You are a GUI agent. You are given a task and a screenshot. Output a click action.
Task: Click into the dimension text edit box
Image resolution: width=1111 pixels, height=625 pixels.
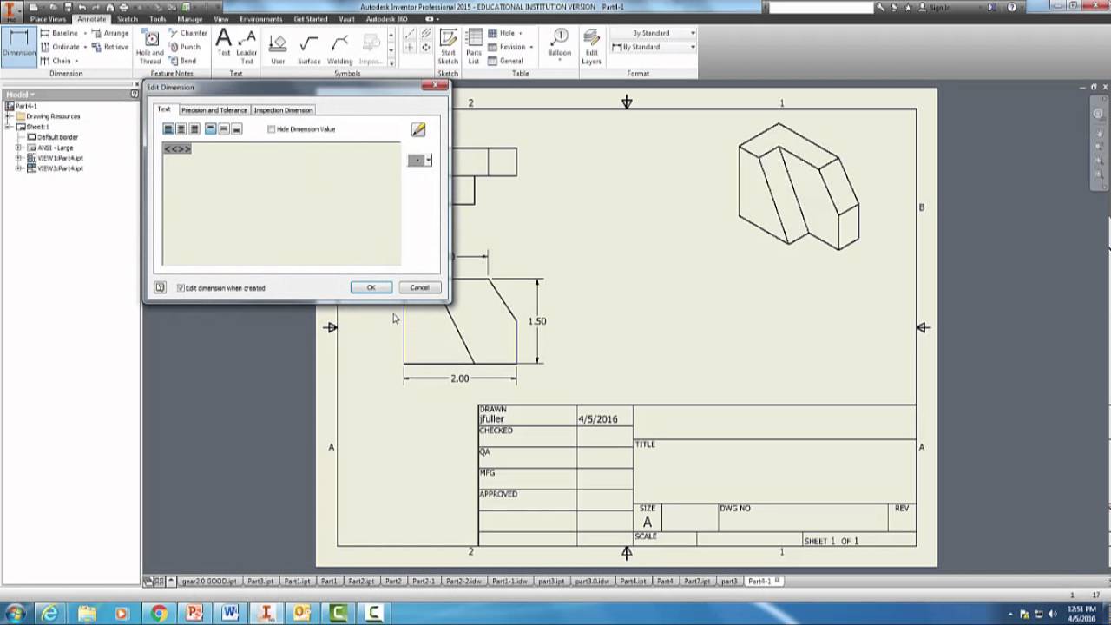[x=281, y=204]
